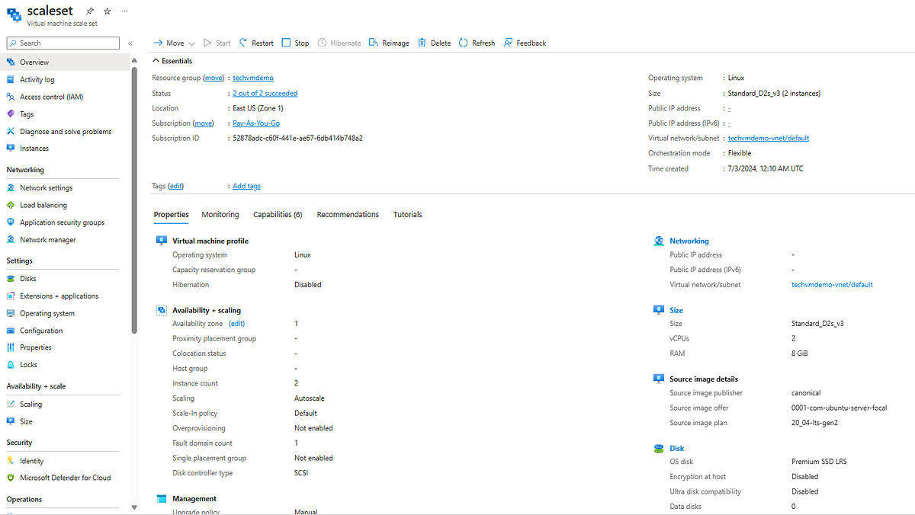Open the Feedback tool from the toolbar
The image size is (915, 515).
coord(525,43)
